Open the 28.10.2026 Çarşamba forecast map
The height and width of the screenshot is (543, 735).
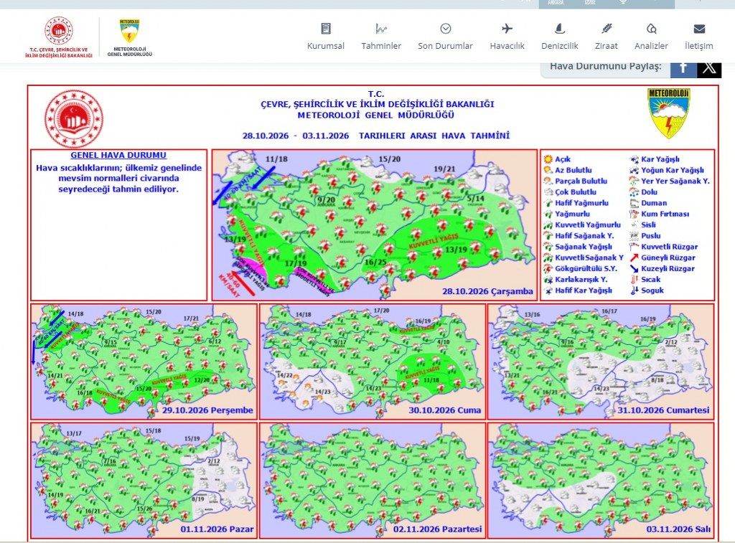(x=374, y=225)
